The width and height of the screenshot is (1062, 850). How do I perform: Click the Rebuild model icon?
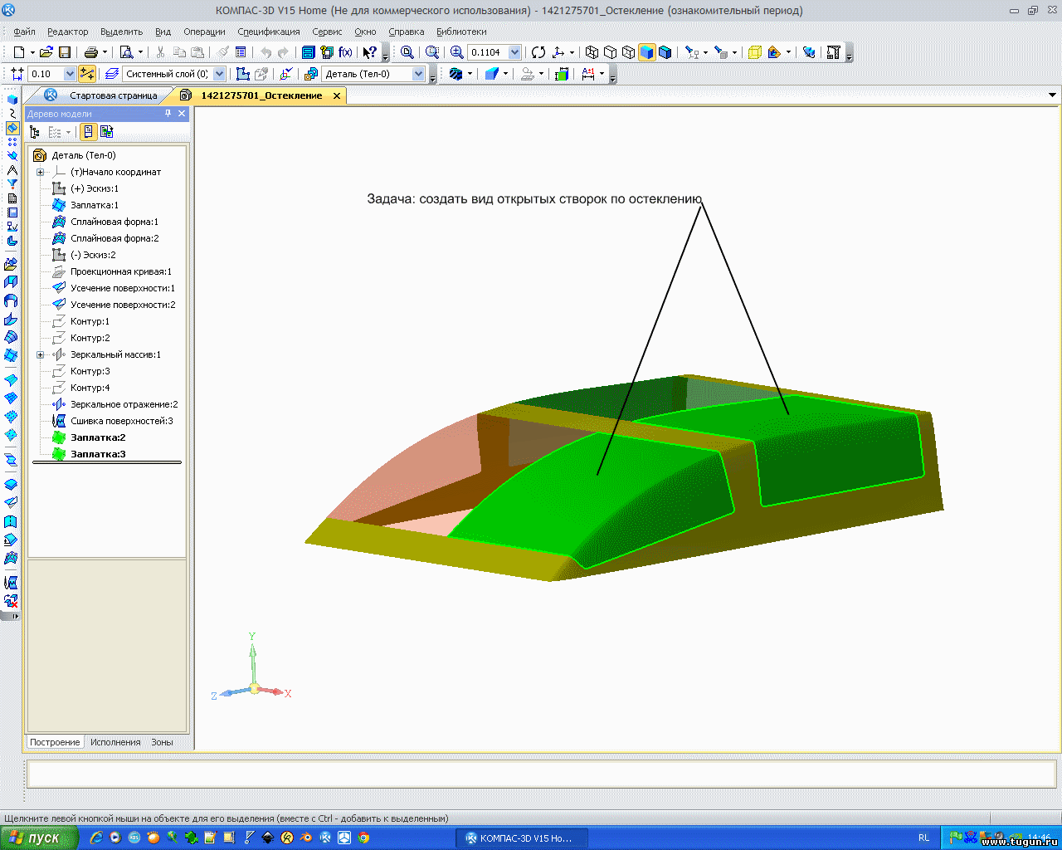coord(809,52)
